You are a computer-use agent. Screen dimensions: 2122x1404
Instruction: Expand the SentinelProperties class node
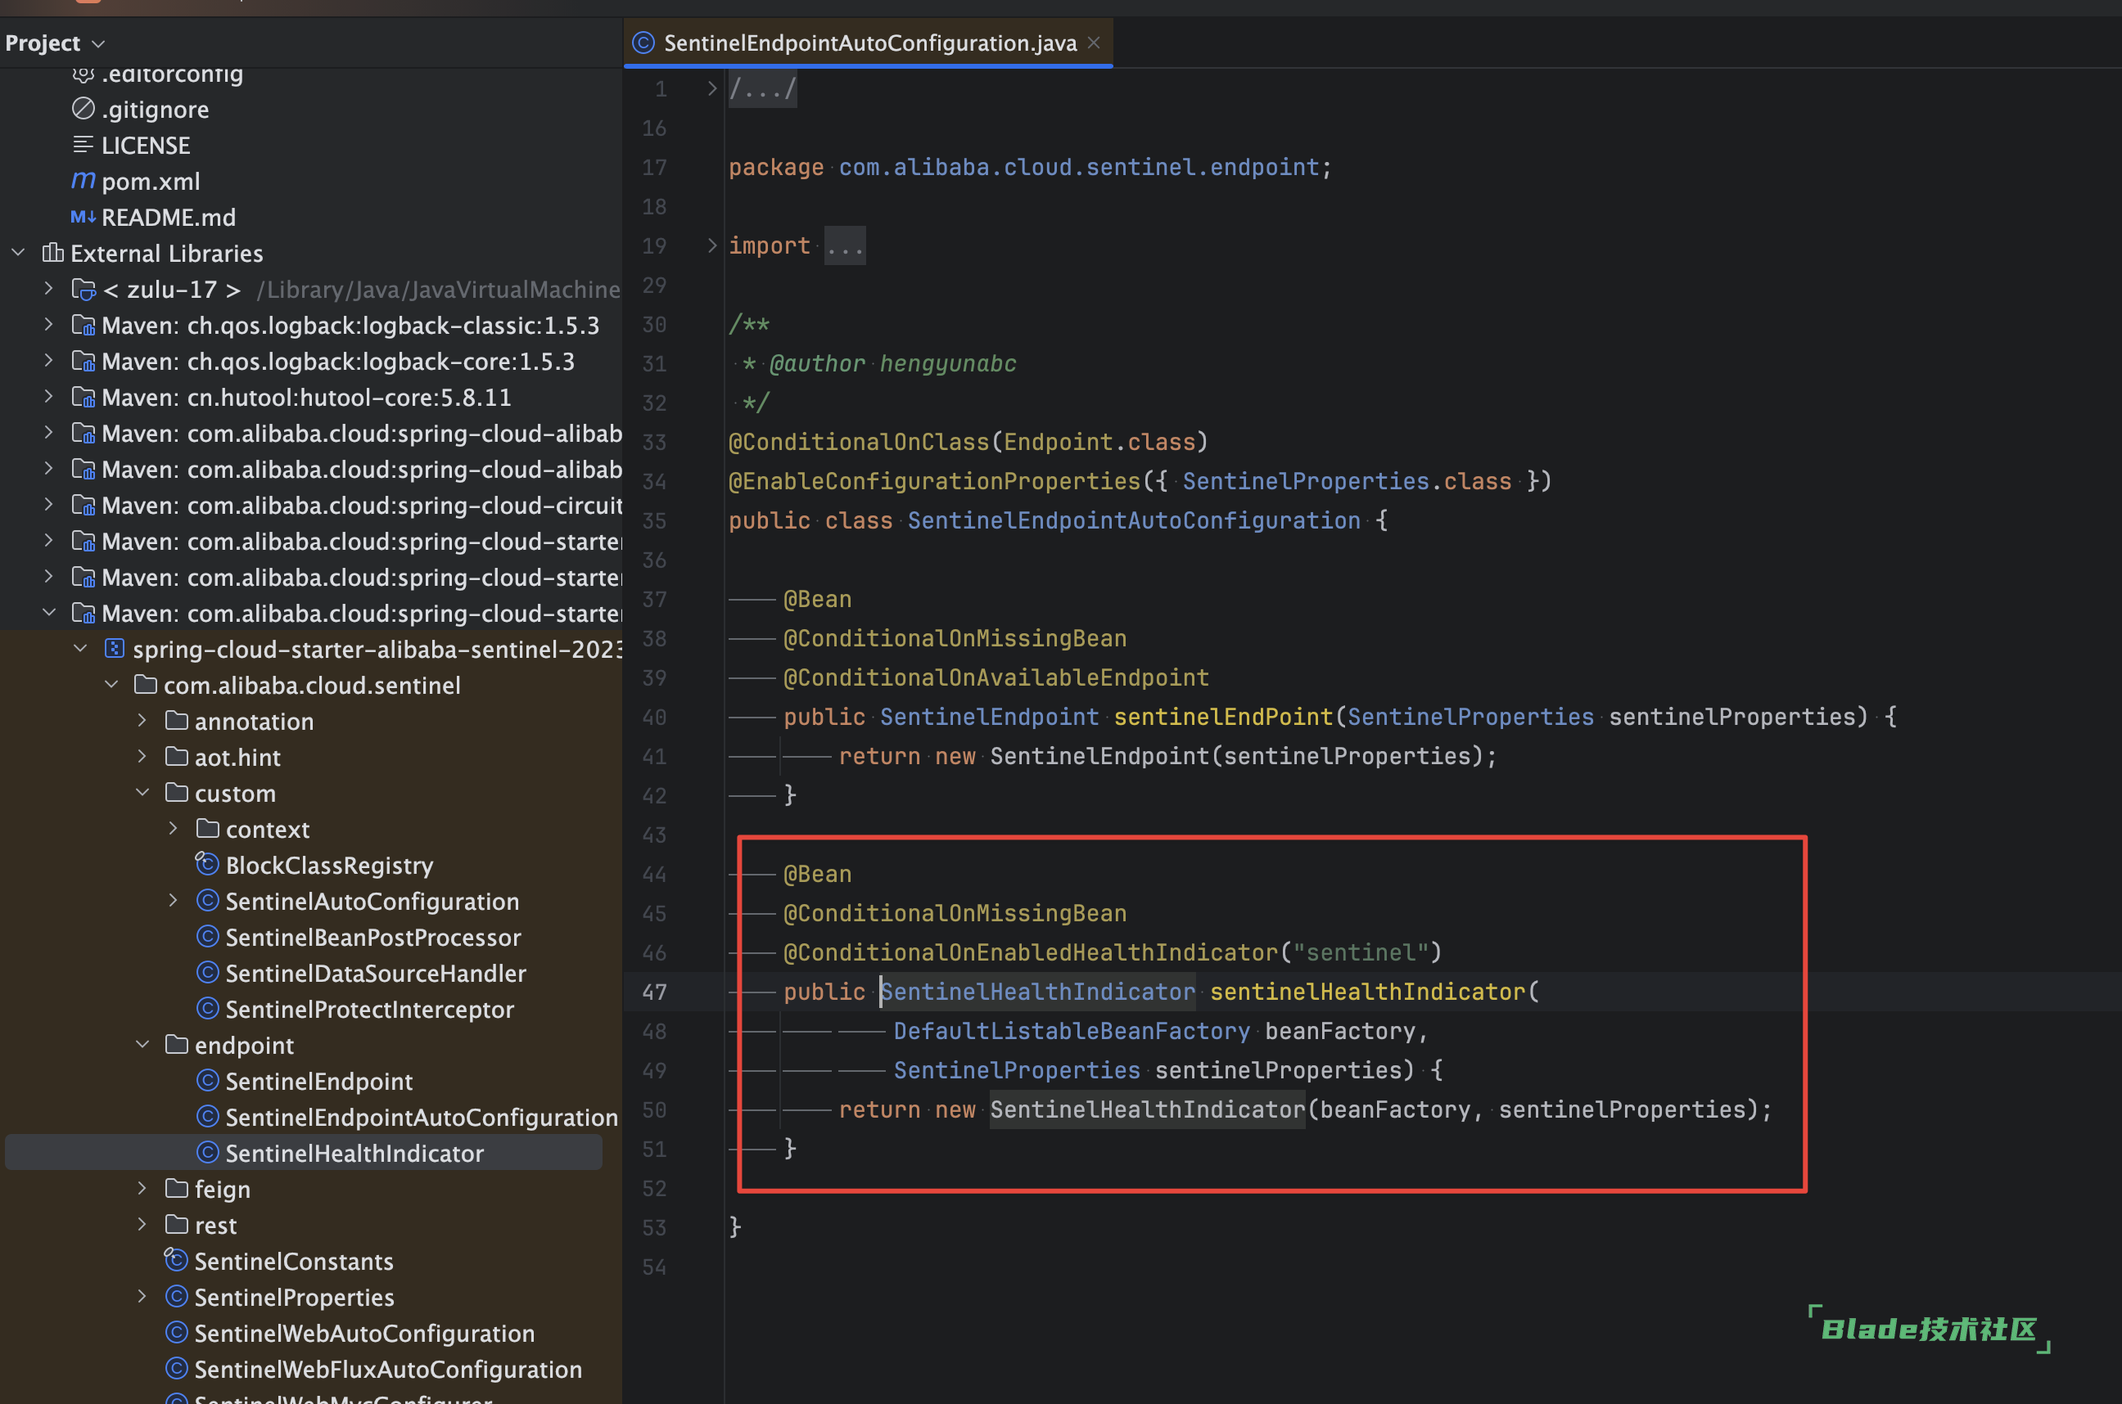click(x=142, y=1297)
